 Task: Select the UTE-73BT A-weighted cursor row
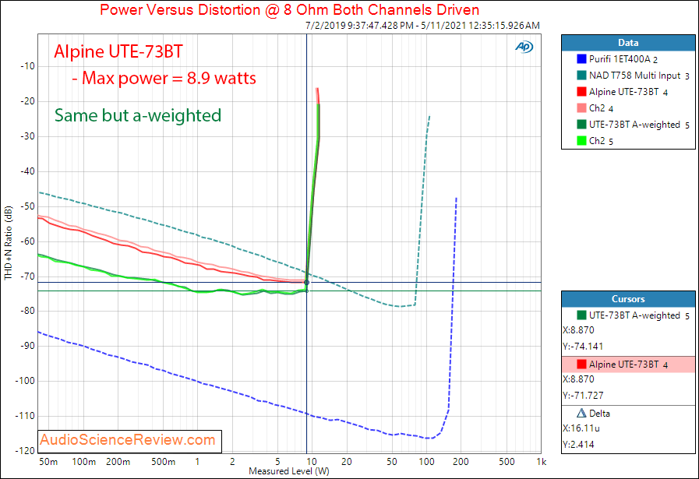click(628, 315)
